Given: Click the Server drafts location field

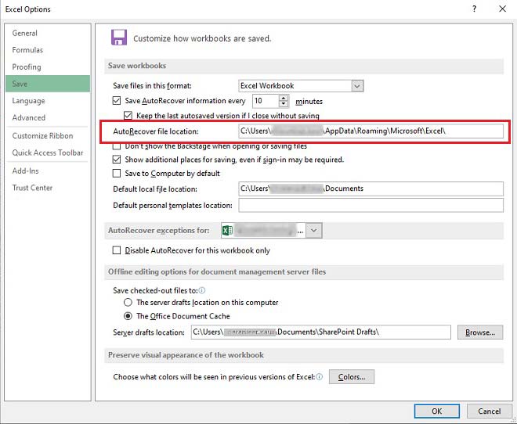Looking at the screenshot, I should tap(321, 332).
